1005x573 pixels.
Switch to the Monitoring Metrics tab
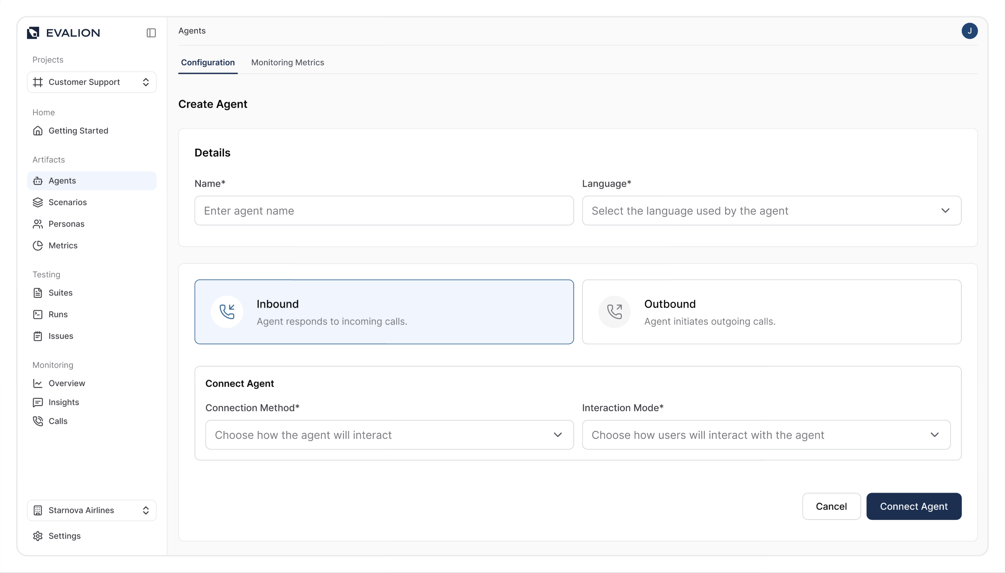pyautogui.click(x=287, y=62)
